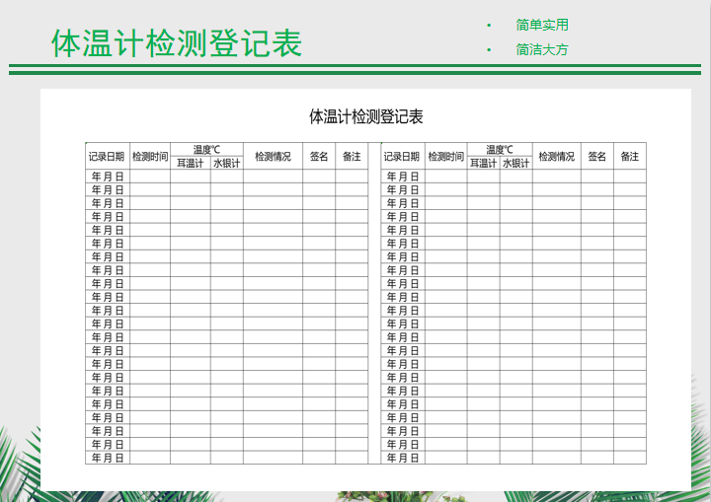Select 记录日期 header in the left table
This screenshot has height=502, width=711.
(107, 156)
